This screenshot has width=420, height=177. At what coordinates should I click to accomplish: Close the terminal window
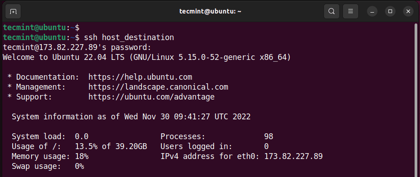(408, 12)
